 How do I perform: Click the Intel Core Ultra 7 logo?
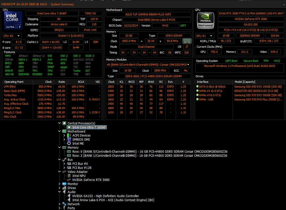pyautogui.click(x=13, y=20)
